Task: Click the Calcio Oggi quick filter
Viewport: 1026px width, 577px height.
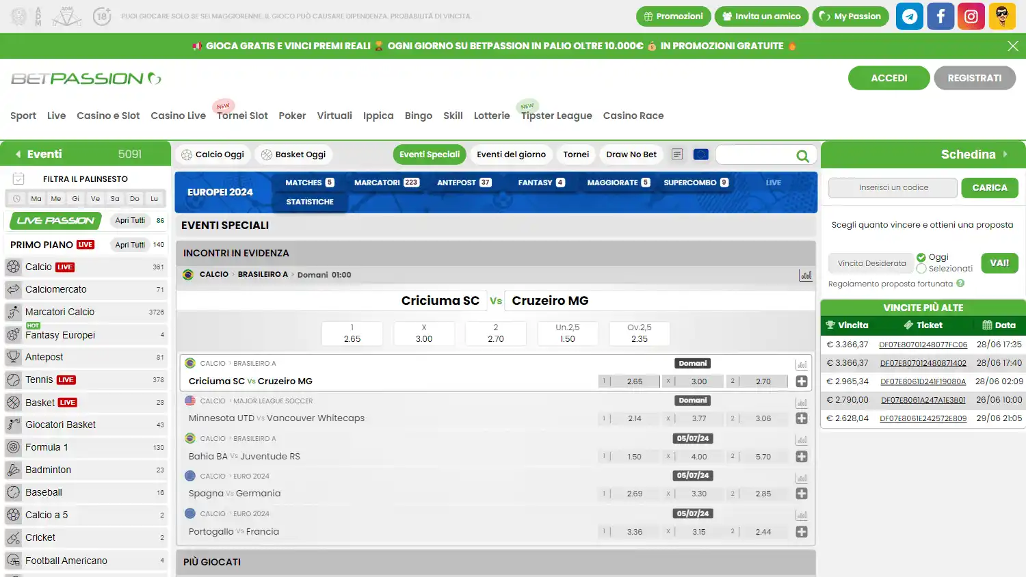Action: coord(213,155)
